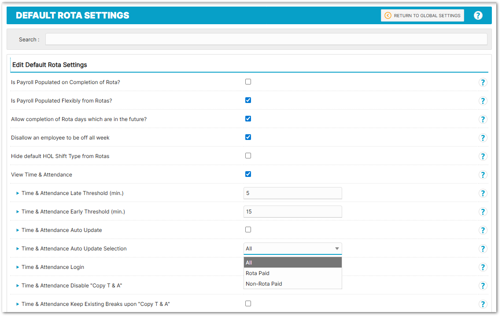Click the help icon in the header bar
This screenshot has height=316, width=502.
(478, 15)
